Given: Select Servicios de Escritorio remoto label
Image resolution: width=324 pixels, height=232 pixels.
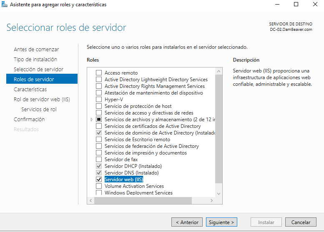Looking at the screenshot, I should 138,139.
